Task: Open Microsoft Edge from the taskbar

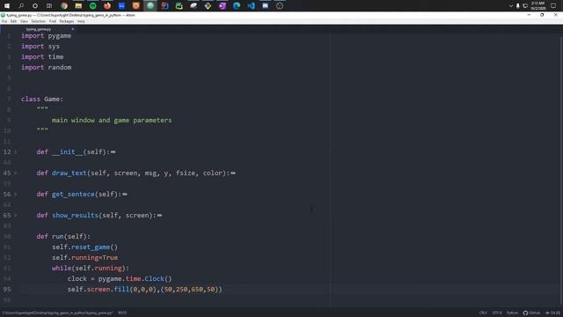Action: [x=237, y=6]
